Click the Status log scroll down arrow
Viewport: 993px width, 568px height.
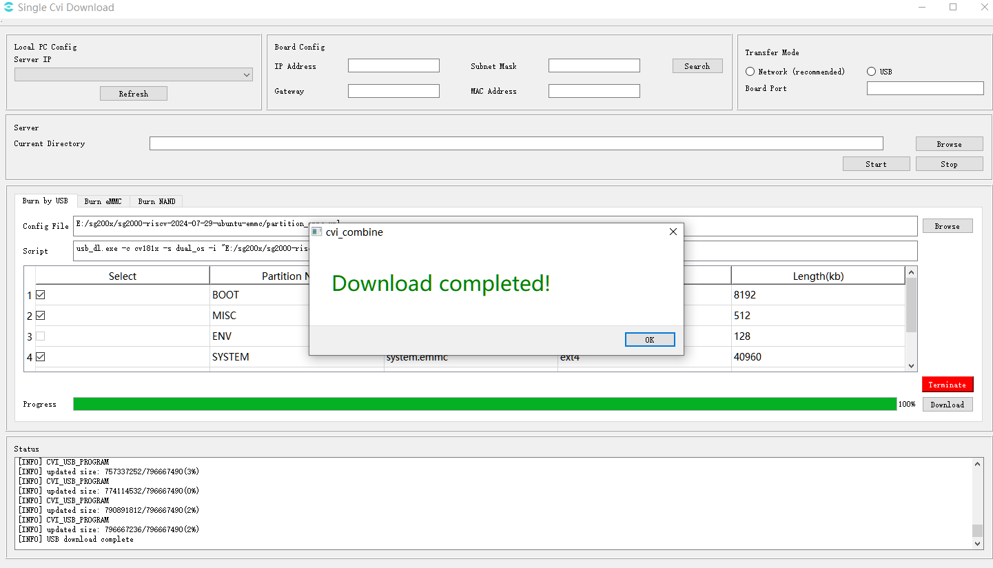[x=978, y=543]
